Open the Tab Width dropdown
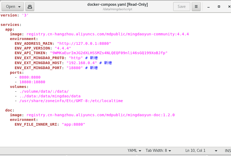The width and height of the screenshot is (231, 156). point(158,151)
